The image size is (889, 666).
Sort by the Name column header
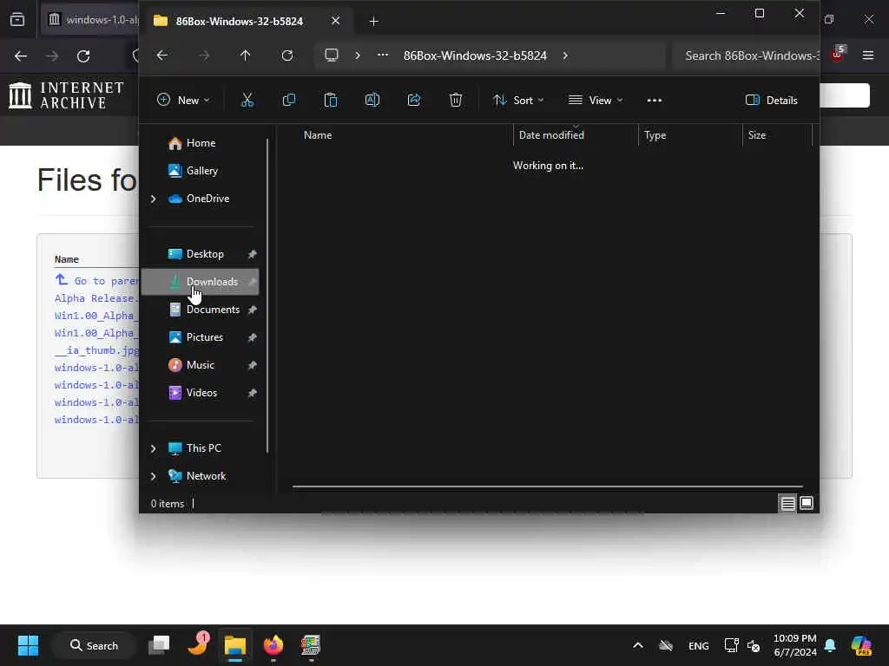point(318,135)
